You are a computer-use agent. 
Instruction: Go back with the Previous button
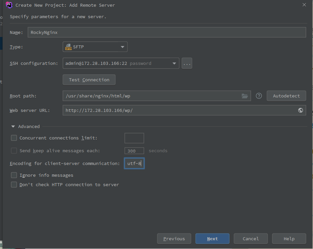174,239
